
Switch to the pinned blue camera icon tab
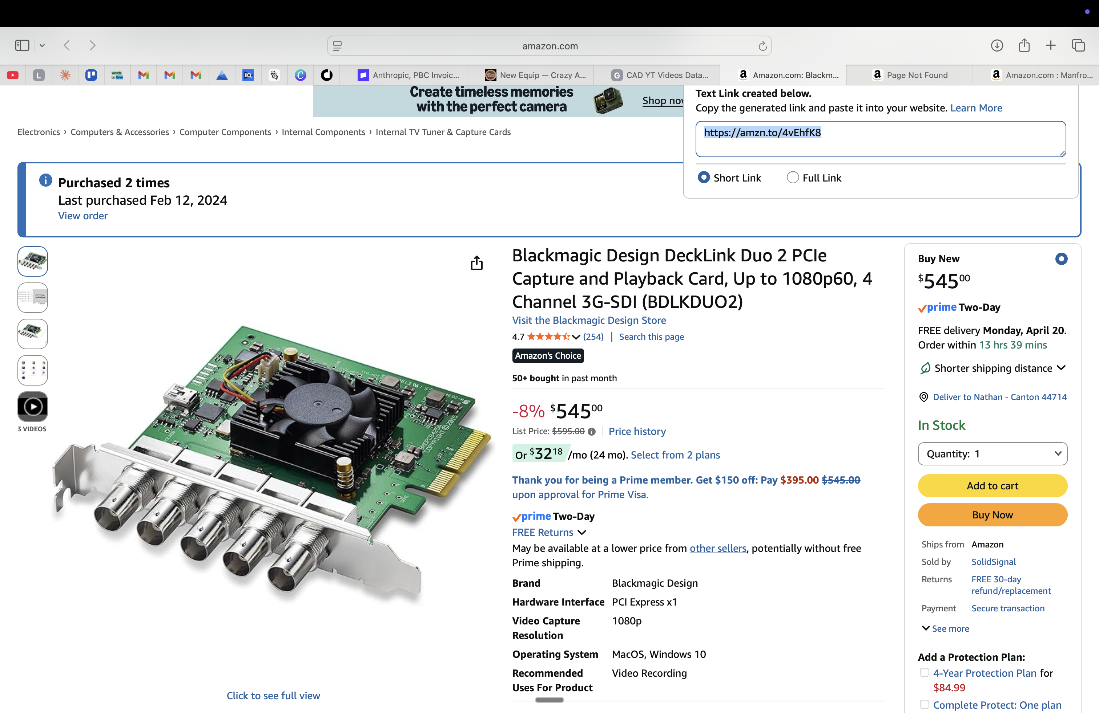tap(248, 75)
